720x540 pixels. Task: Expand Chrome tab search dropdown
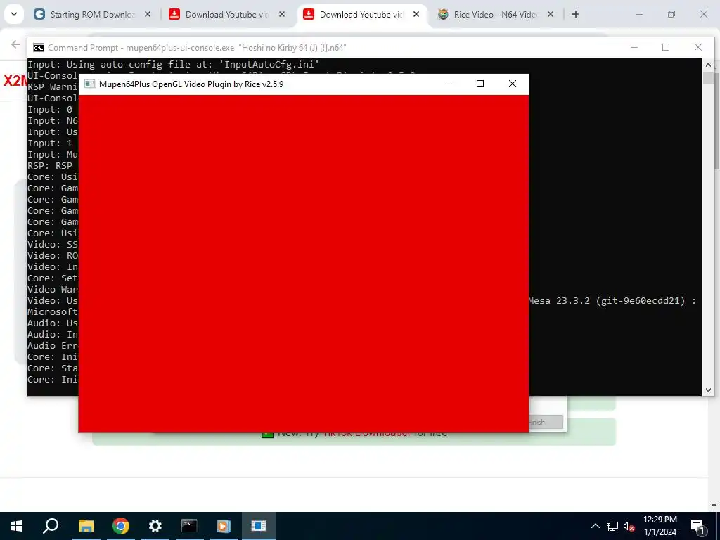(14, 14)
